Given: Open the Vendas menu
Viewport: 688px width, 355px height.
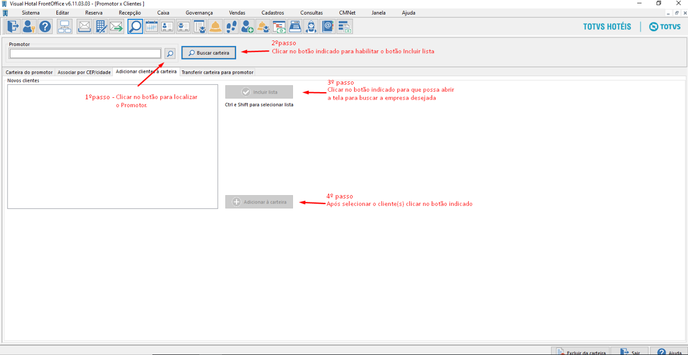Looking at the screenshot, I should coord(237,13).
